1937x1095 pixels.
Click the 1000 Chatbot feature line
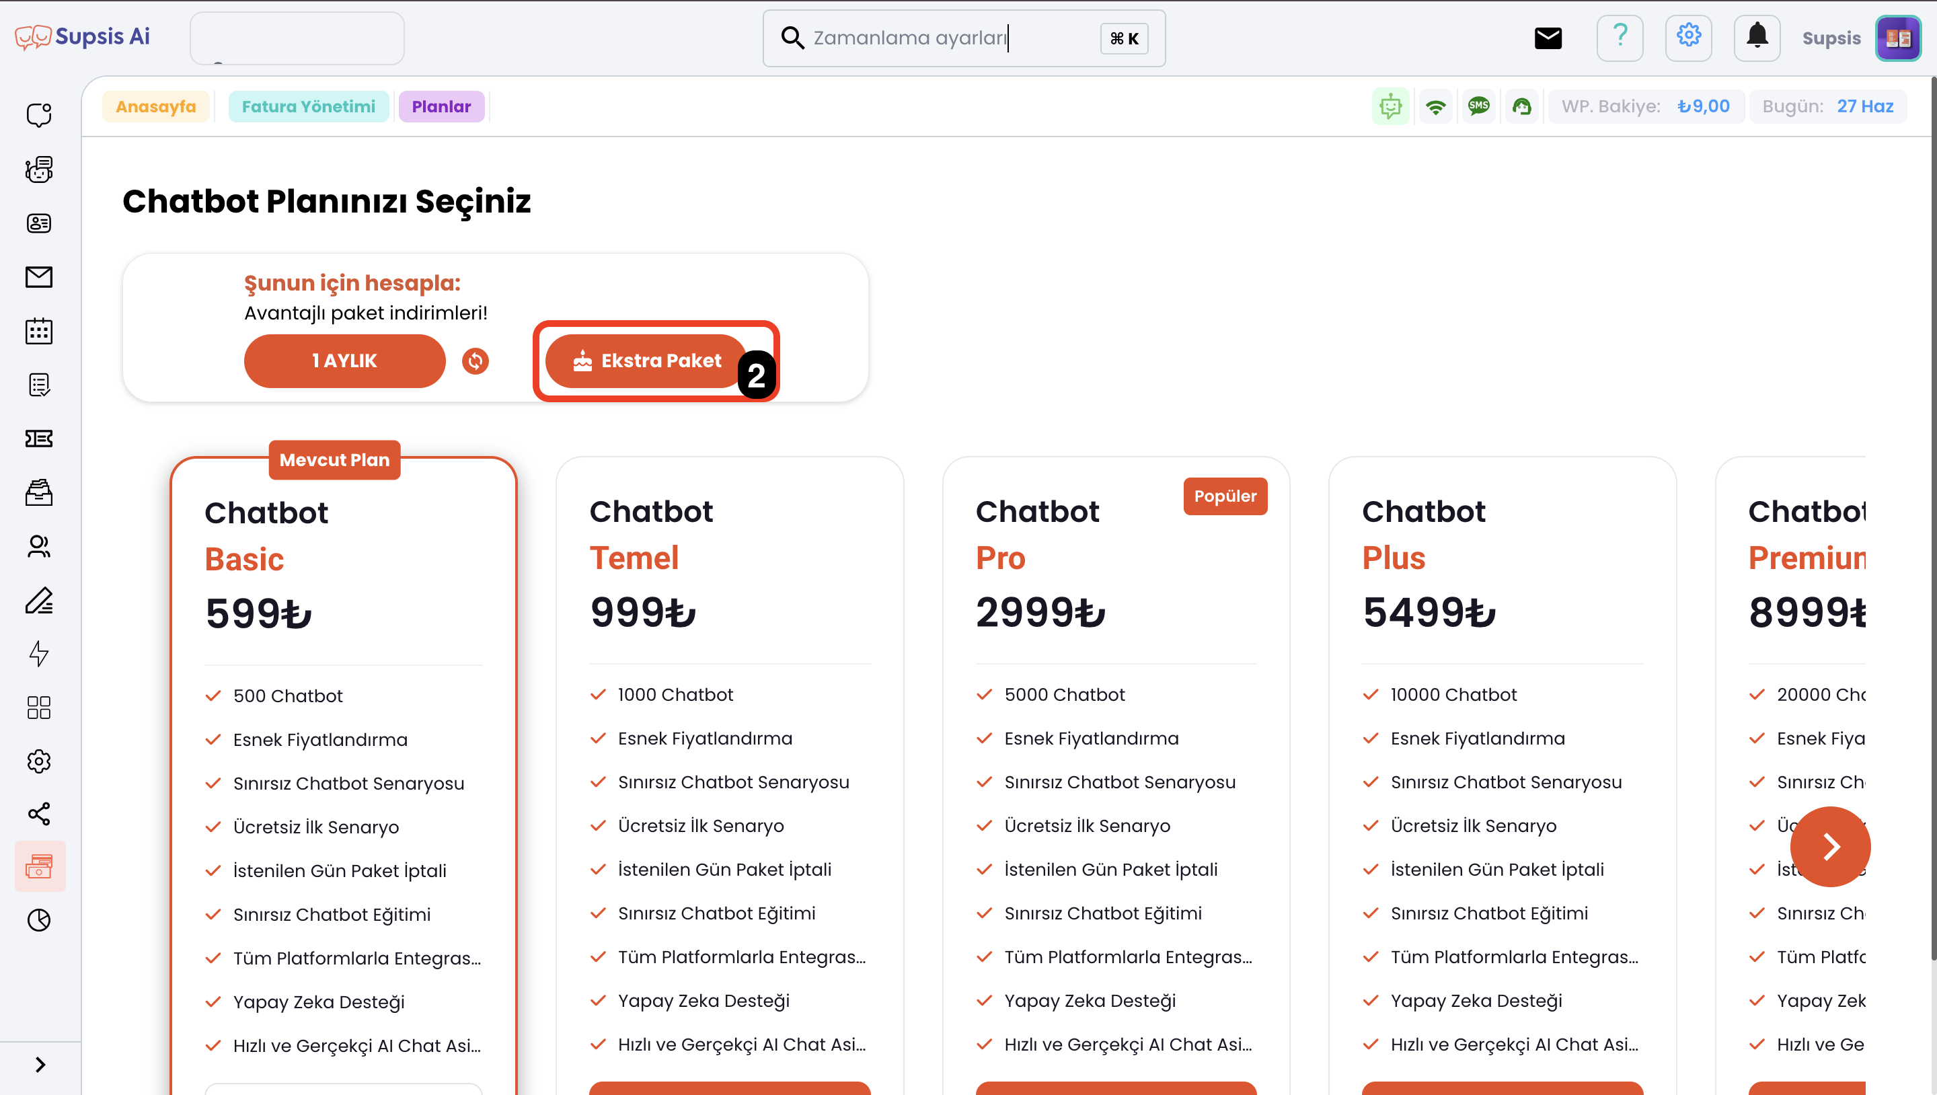click(662, 695)
